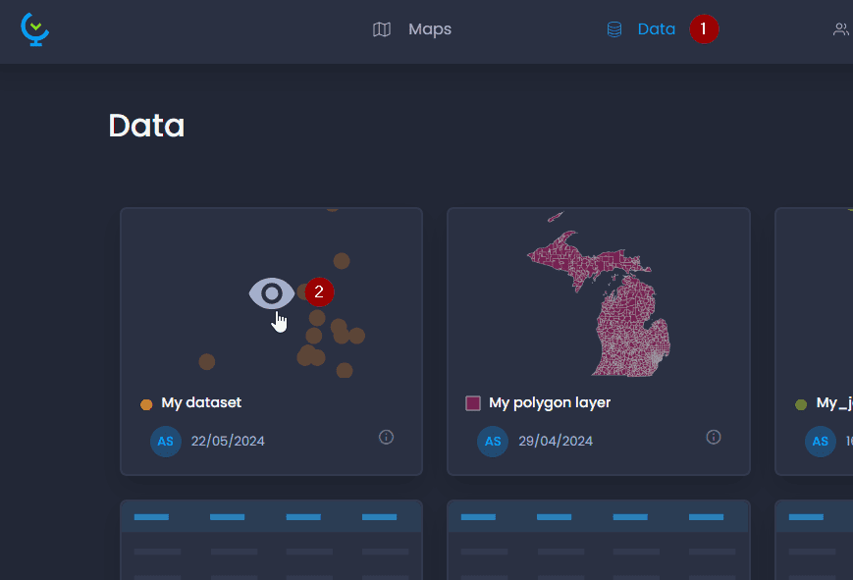Open the table card below My dataset
This screenshot has width=853, height=580.
[x=272, y=540]
